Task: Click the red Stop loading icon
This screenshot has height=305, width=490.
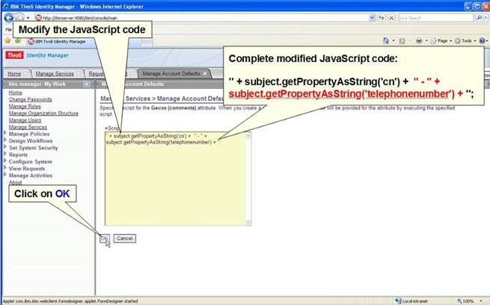Action: pyautogui.click(x=391, y=18)
